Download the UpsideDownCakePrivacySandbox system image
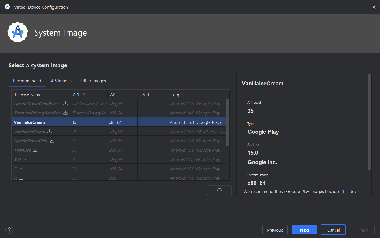This screenshot has height=238, width=380. [65, 103]
